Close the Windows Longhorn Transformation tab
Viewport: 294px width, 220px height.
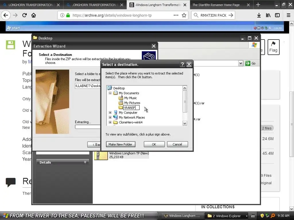pyautogui.click(x=185, y=5)
